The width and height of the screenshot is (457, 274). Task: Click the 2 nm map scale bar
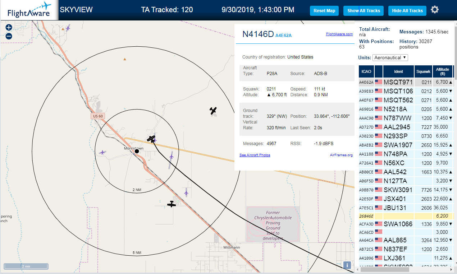(x=26, y=266)
